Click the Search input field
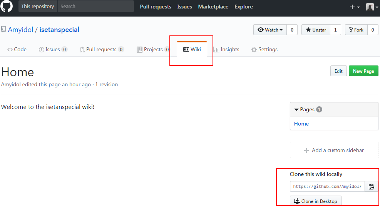 click(x=96, y=6)
